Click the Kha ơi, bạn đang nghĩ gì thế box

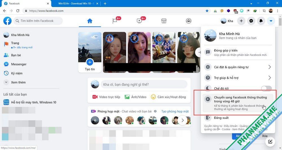tap(144, 84)
